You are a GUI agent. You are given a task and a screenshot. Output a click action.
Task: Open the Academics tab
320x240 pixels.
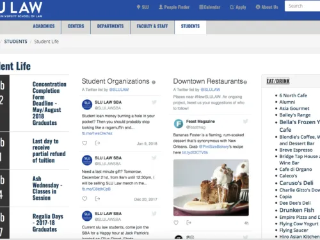(44, 26)
